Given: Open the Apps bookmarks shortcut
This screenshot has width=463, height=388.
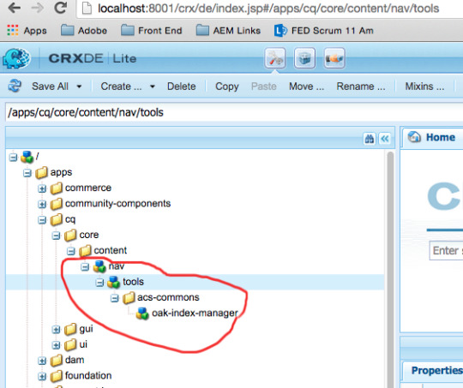Looking at the screenshot, I should (27, 30).
